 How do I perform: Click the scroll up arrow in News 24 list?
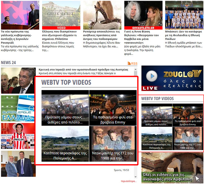coord(135,70)
